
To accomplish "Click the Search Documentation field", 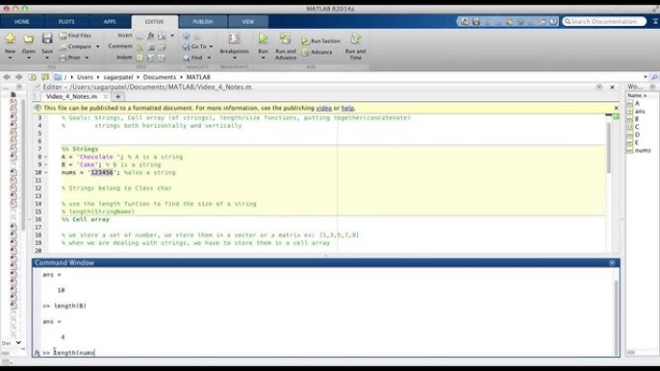I will tap(604, 21).
